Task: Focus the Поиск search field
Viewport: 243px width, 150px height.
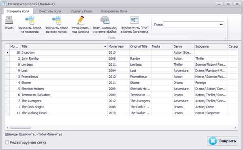Action: coord(192,25)
